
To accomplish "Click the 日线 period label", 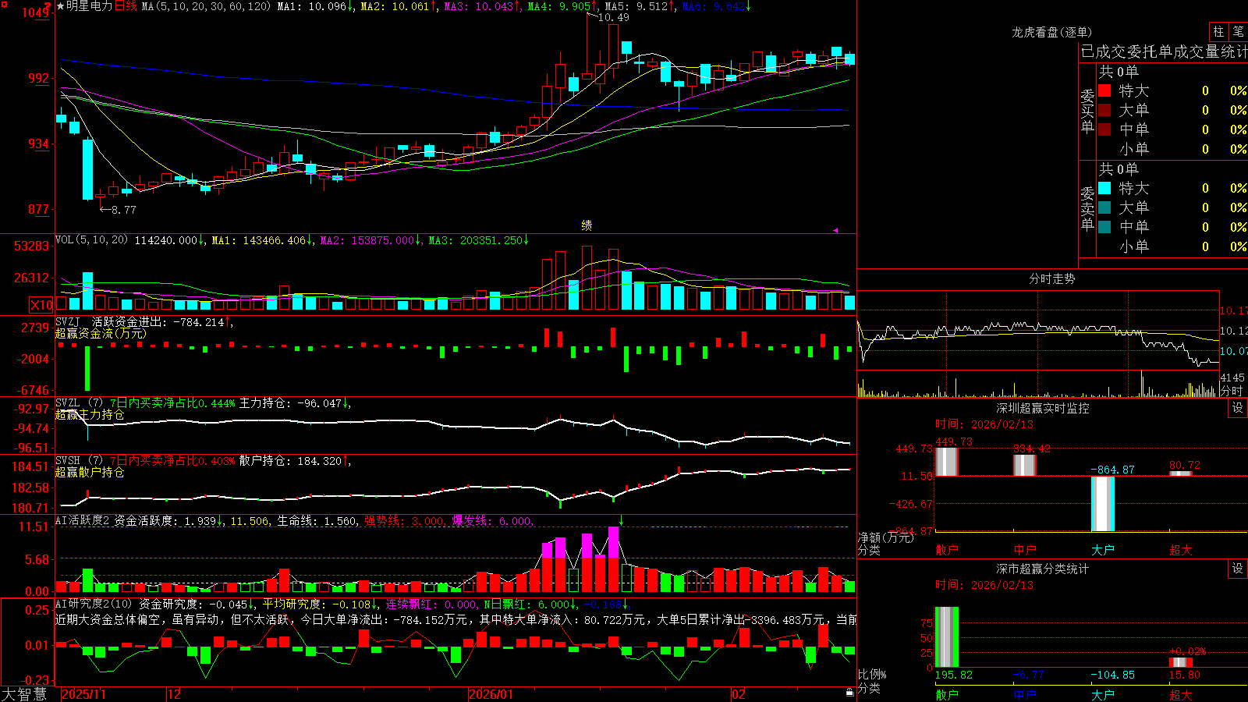I will click(x=126, y=6).
